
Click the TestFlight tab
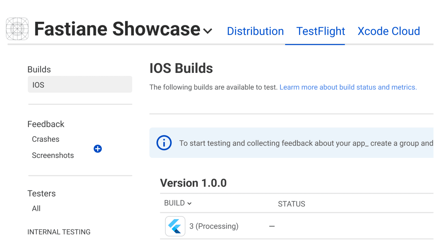pyautogui.click(x=320, y=31)
